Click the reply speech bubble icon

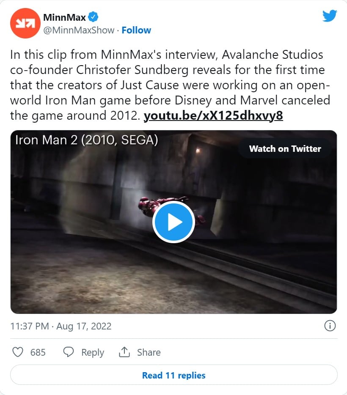69,352
